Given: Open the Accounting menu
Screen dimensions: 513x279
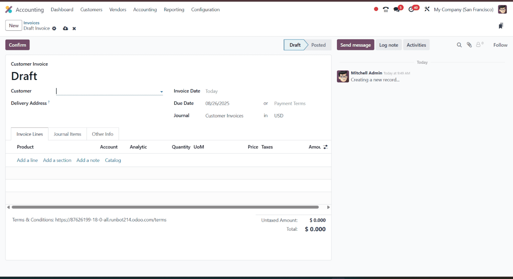Looking at the screenshot, I should [x=145, y=10].
